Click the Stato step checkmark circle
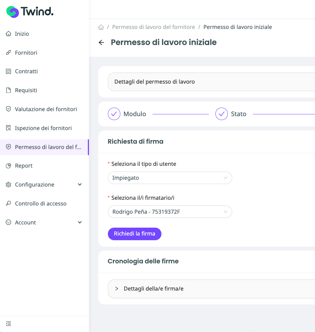 (x=221, y=114)
